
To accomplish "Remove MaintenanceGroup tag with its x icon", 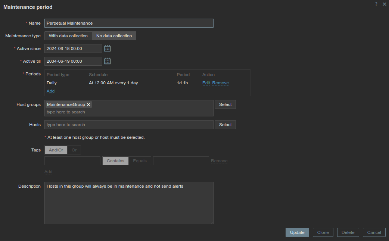I will point(88,104).
